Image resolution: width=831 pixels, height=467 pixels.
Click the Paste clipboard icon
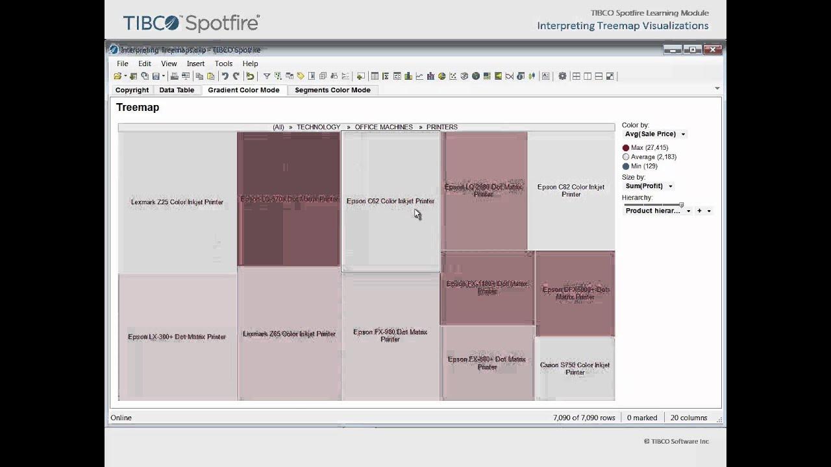pyautogui.click(x=210, y=76)
